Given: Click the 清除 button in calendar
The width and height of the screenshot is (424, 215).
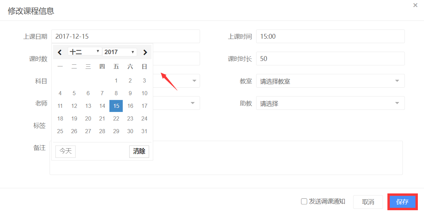Looking at the screenshot, I should pos(139,151).
